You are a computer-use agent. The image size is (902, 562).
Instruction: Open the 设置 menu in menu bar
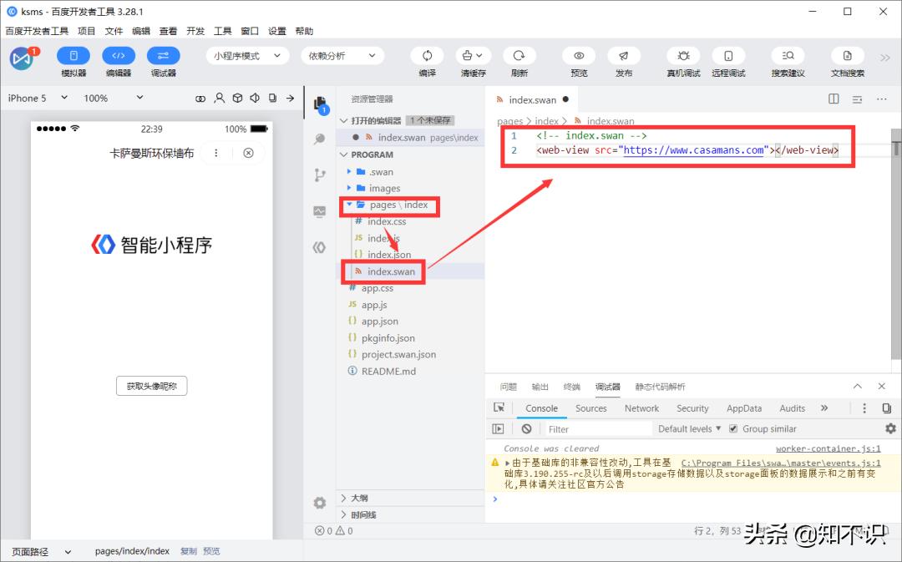coord(276,31)
